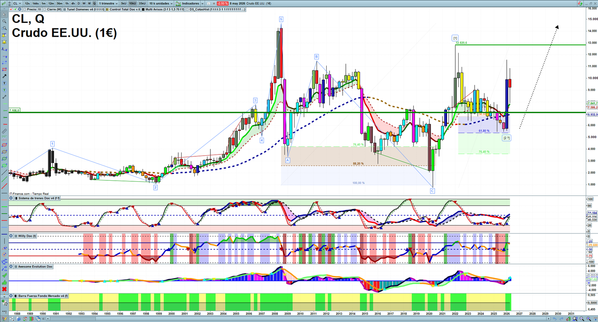Select the 12s timeframe
Screen dimensions: 598x322
click(27, 3)
